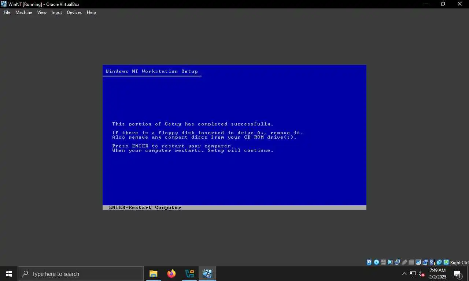Click the muted volume tray icon
This screenshot has height=281, width=469.
coord(422,274)
